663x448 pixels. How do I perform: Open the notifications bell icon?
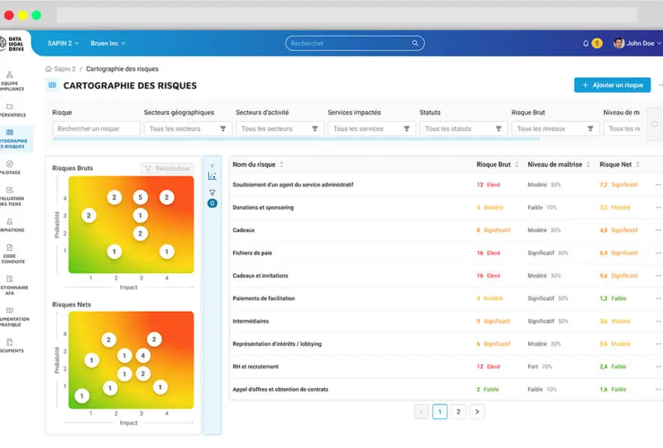586,44
